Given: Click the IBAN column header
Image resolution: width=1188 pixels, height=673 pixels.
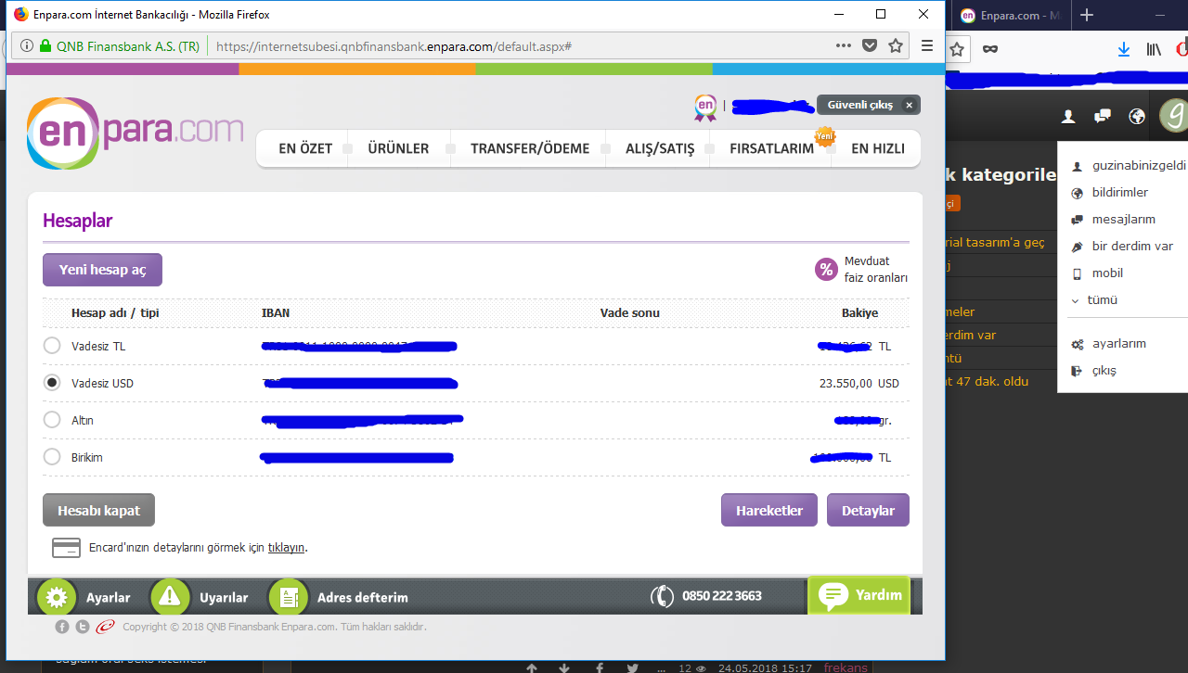Looking at the screenshot, I should pos(276,312).
